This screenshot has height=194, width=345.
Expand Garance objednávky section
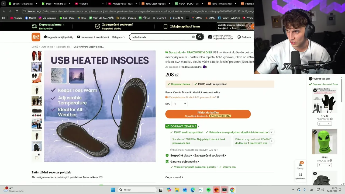(x=185, y=162)
